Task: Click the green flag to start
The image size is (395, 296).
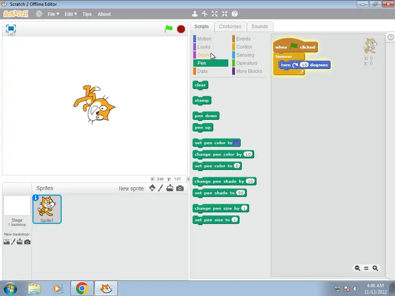Action: click(x=169, y=29)
